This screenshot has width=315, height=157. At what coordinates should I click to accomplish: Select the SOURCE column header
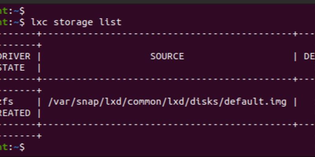167,56
